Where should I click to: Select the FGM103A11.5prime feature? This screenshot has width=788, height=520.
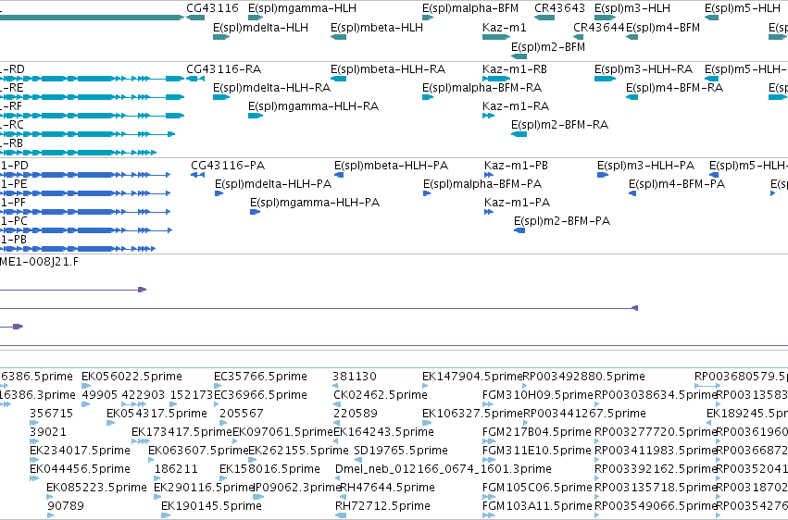pos(487,515)
